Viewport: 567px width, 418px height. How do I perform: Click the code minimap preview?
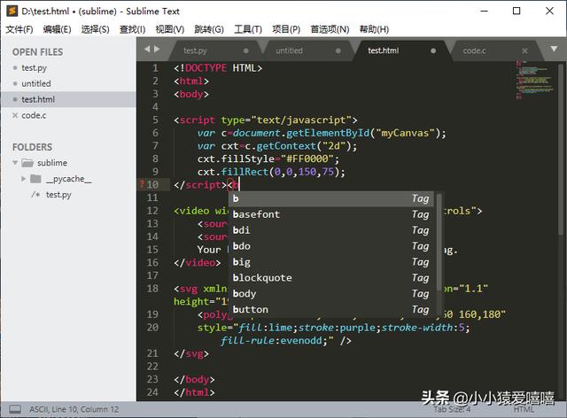click(535, 81)
